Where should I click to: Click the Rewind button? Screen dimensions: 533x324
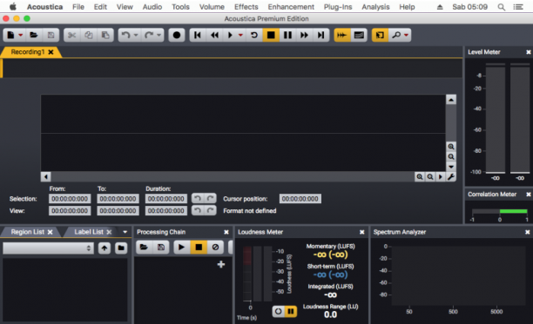click(x=214, y=35)
